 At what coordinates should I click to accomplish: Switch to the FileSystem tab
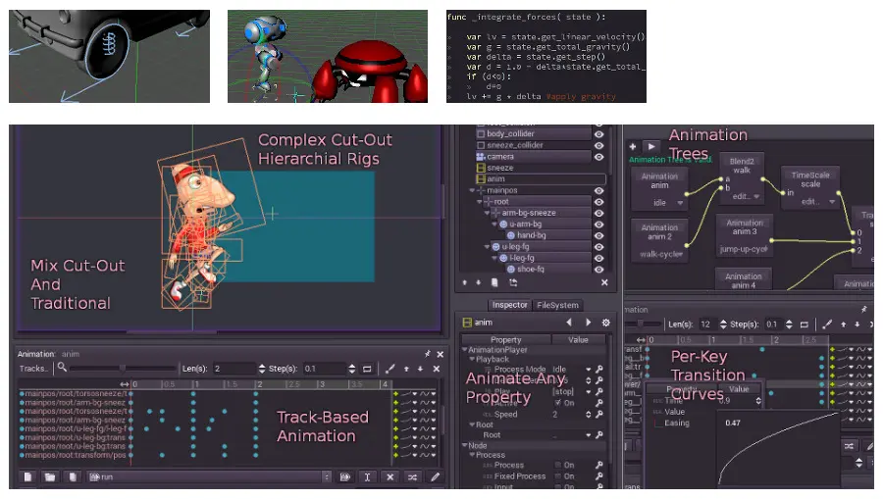click(557, 305)
